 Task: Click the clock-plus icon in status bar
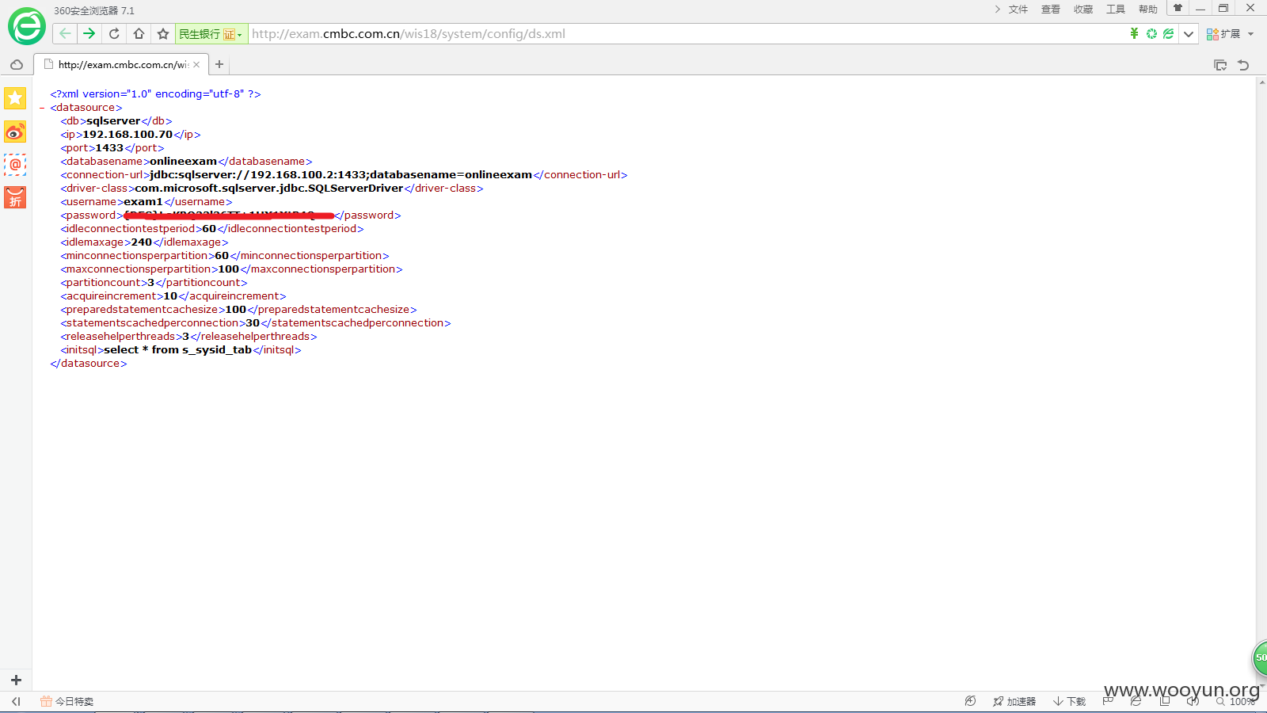[x=970, y=701]
